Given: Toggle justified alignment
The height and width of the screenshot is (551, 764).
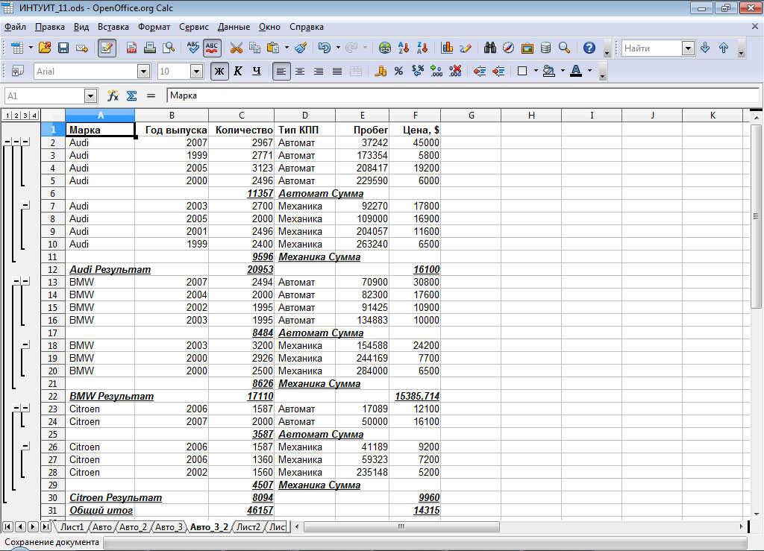Looking at the screenshot, I should pyautogui.click(x=336, y=71).
